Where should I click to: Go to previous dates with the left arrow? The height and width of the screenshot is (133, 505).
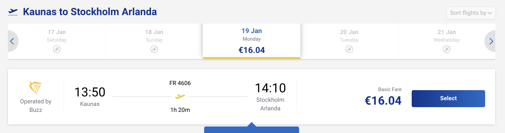coord(12,41)
